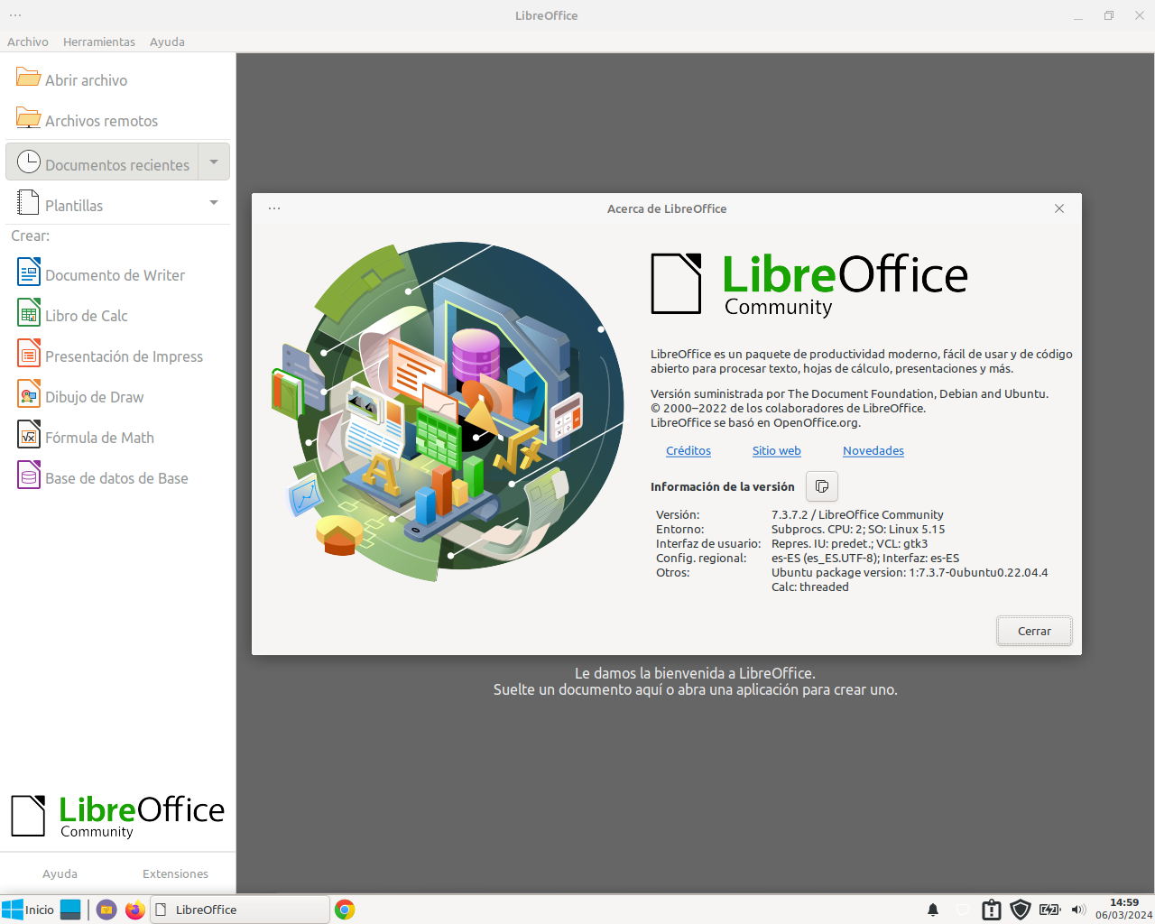The height and width of the screenshot is (924, 1155).
Task: Open the notifications bell in the tray
Action: [933, 910]
